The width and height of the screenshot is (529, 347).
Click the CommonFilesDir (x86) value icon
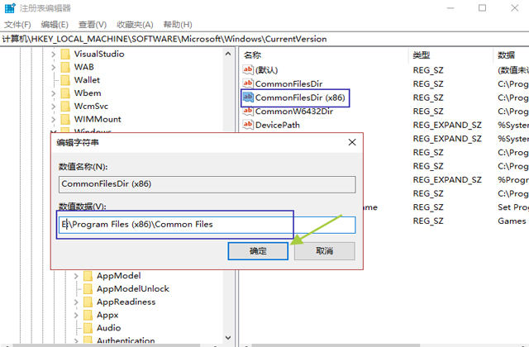(x=248, y=97)
